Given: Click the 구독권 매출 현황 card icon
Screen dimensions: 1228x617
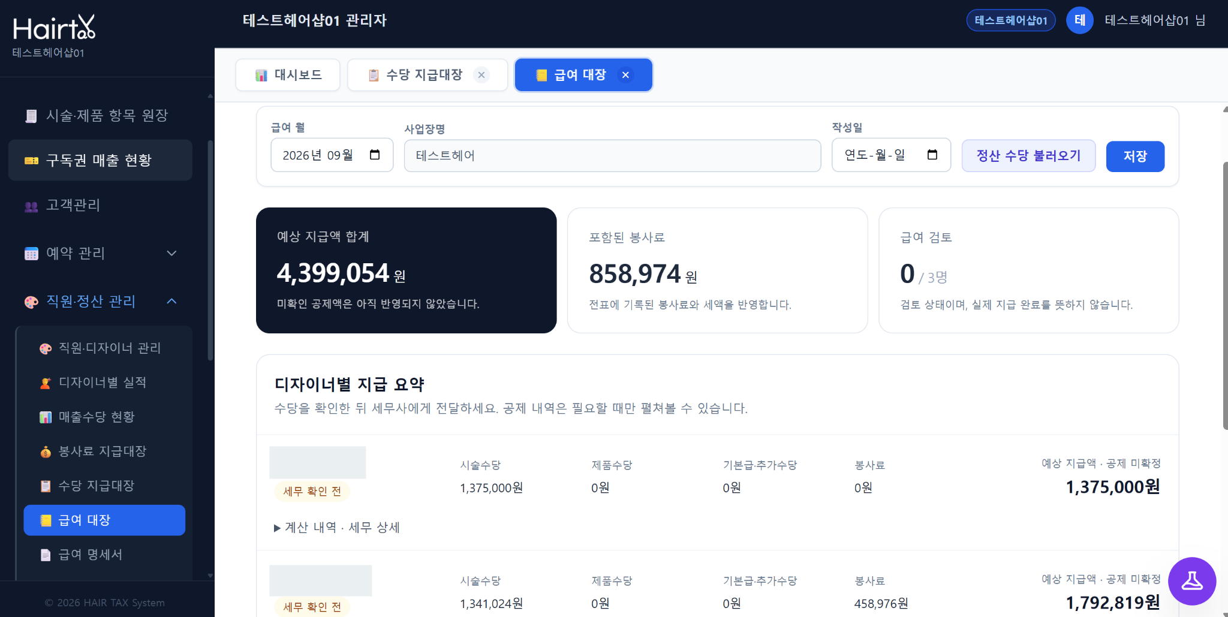Looking at the screenshot, I should click(31, 161).
